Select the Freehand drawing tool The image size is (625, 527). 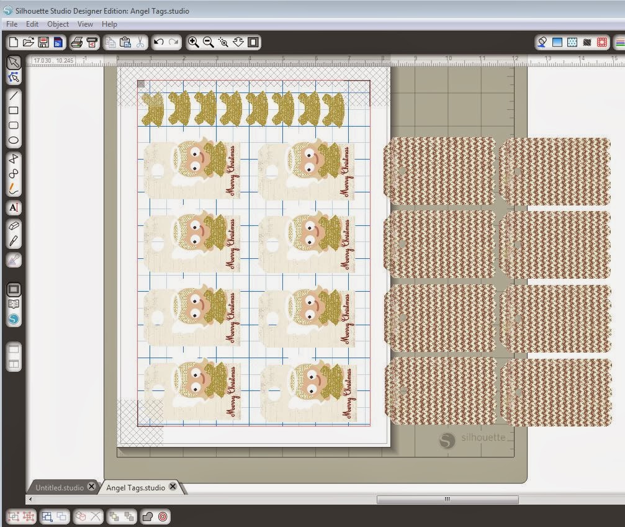click(x=14, y=189)
